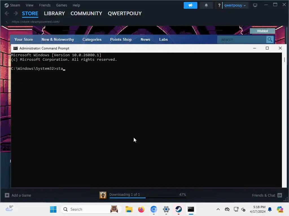Screen dimensions: 289x216
Task: Switch to the STORE tab
Action: click(30, 13)
